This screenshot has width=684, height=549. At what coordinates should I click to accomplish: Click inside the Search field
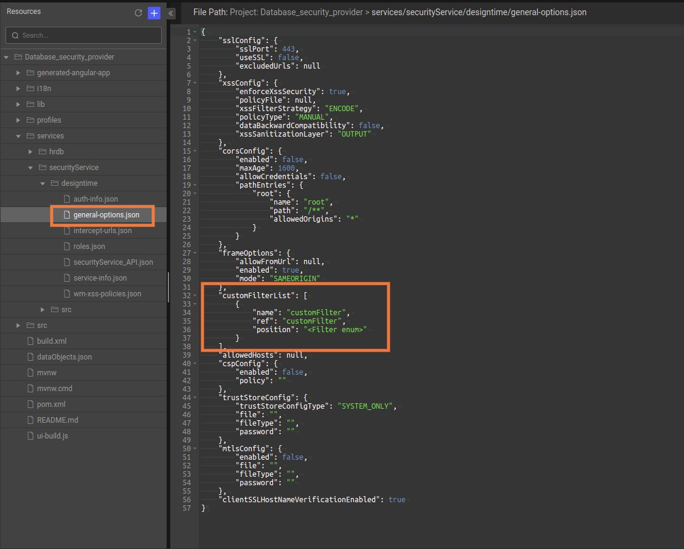tap(85, 35)
